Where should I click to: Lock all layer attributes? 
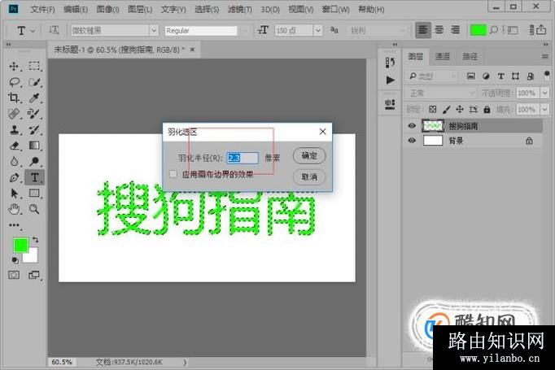(x=487, y=109)
